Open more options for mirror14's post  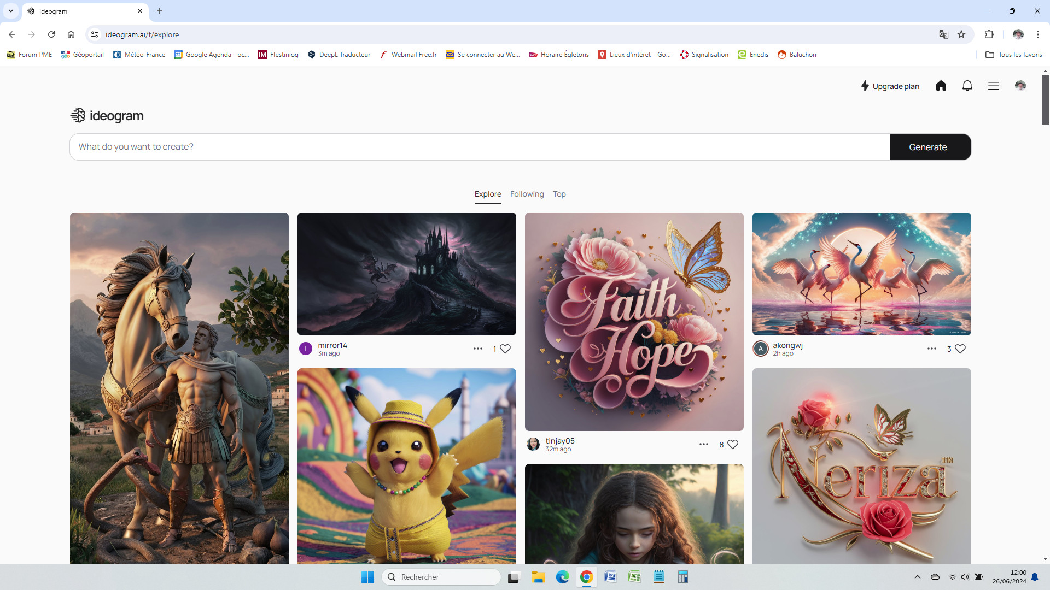pos(477,349)
